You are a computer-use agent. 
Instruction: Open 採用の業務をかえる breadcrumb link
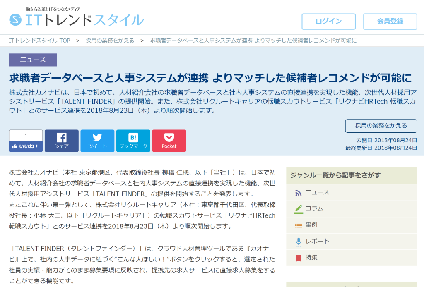click(x=110, y=41)
